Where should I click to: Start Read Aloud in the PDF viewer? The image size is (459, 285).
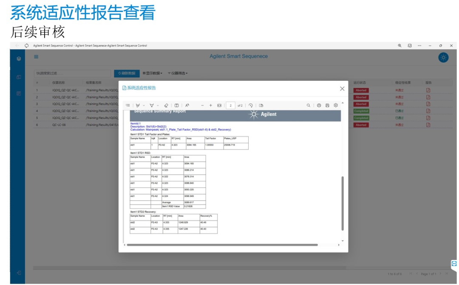tap(187, 105)
